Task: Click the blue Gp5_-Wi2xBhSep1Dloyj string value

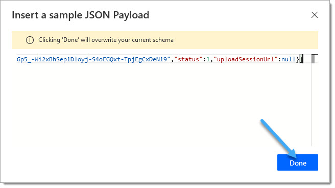Action: click(x=93, y=59)
